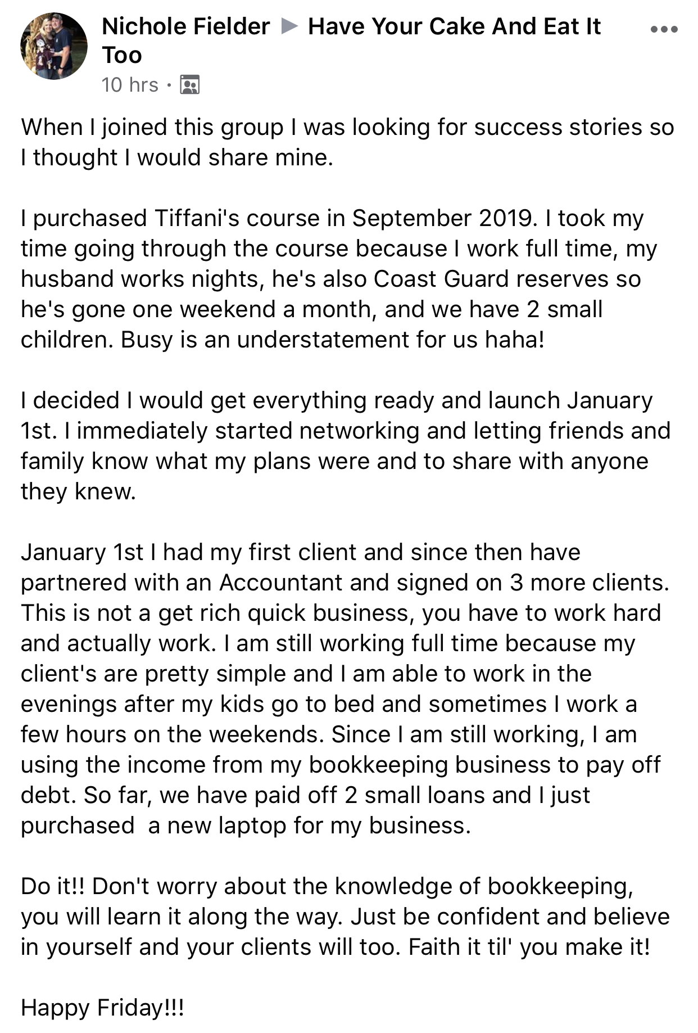Open Nichole Fielder's profile picture
The height and width of the screenshot is (1033, 698).
point(54,46)
